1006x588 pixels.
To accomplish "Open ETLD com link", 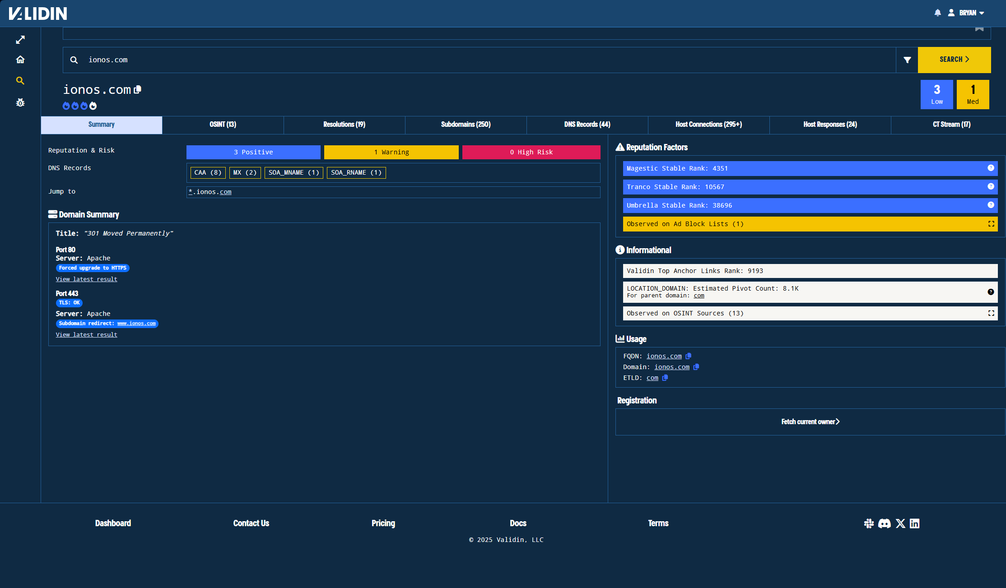I will [652, 378].
